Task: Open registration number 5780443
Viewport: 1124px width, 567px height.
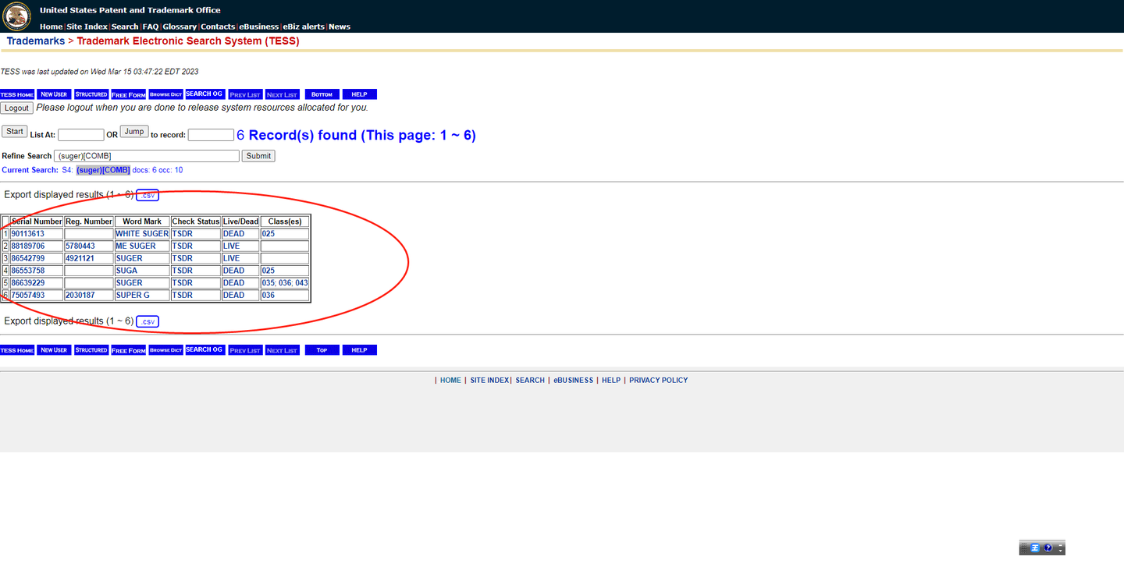Action: tap(80, 246)
